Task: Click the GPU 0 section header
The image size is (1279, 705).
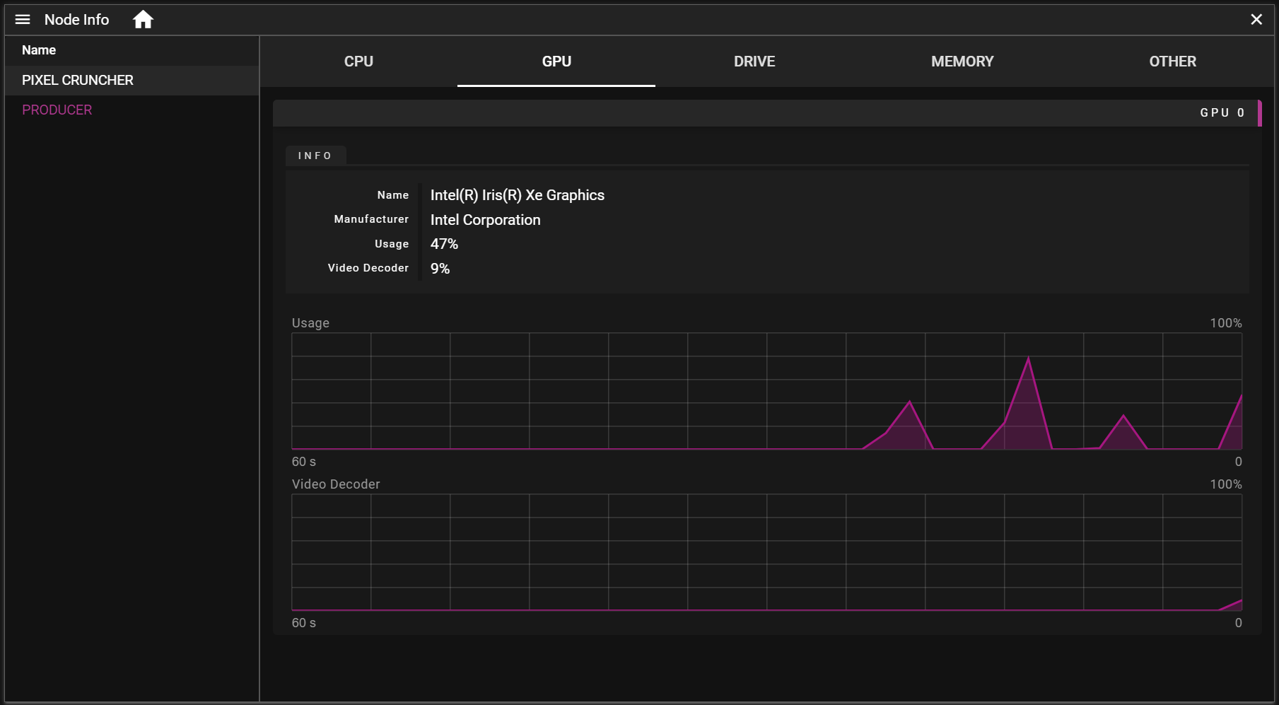Action: click(767, 113)
